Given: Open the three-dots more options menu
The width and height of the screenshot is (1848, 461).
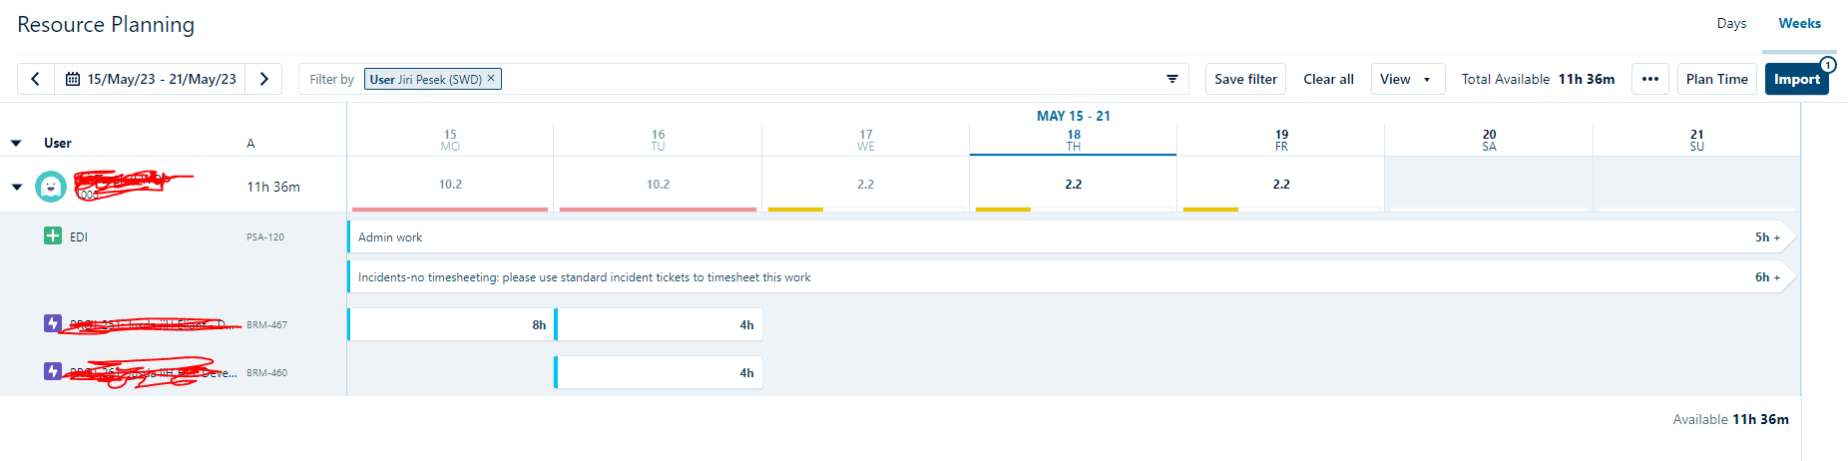Looking at the screenshot, I should pyautogui.click(x=1650, y=79).
